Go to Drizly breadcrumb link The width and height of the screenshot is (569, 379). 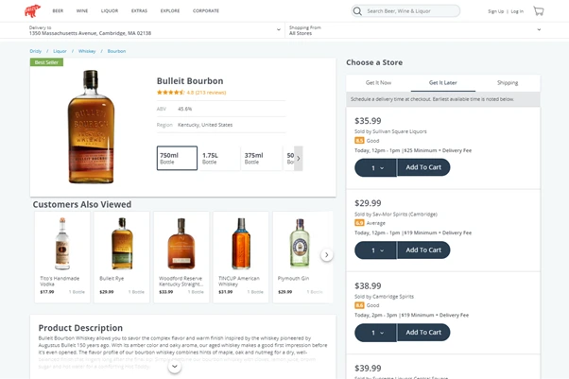click(36, 51)
